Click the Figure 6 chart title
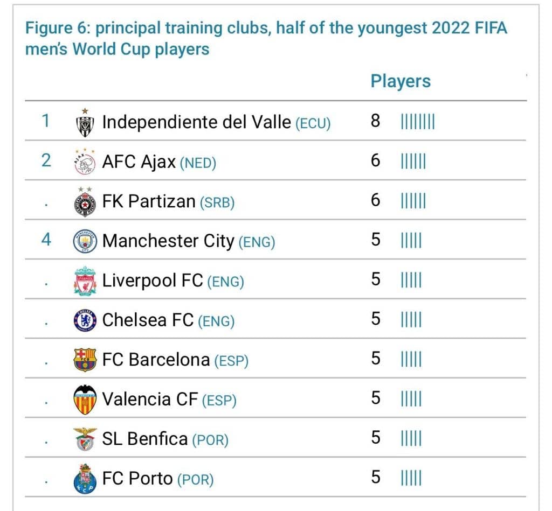This screenshot has width=552, height=511. tap(266, 38)
